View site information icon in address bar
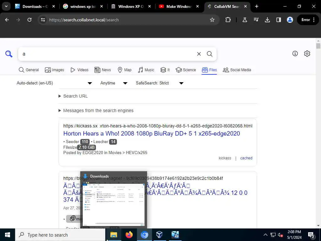321x241 pixels. (x=43, y=20)
